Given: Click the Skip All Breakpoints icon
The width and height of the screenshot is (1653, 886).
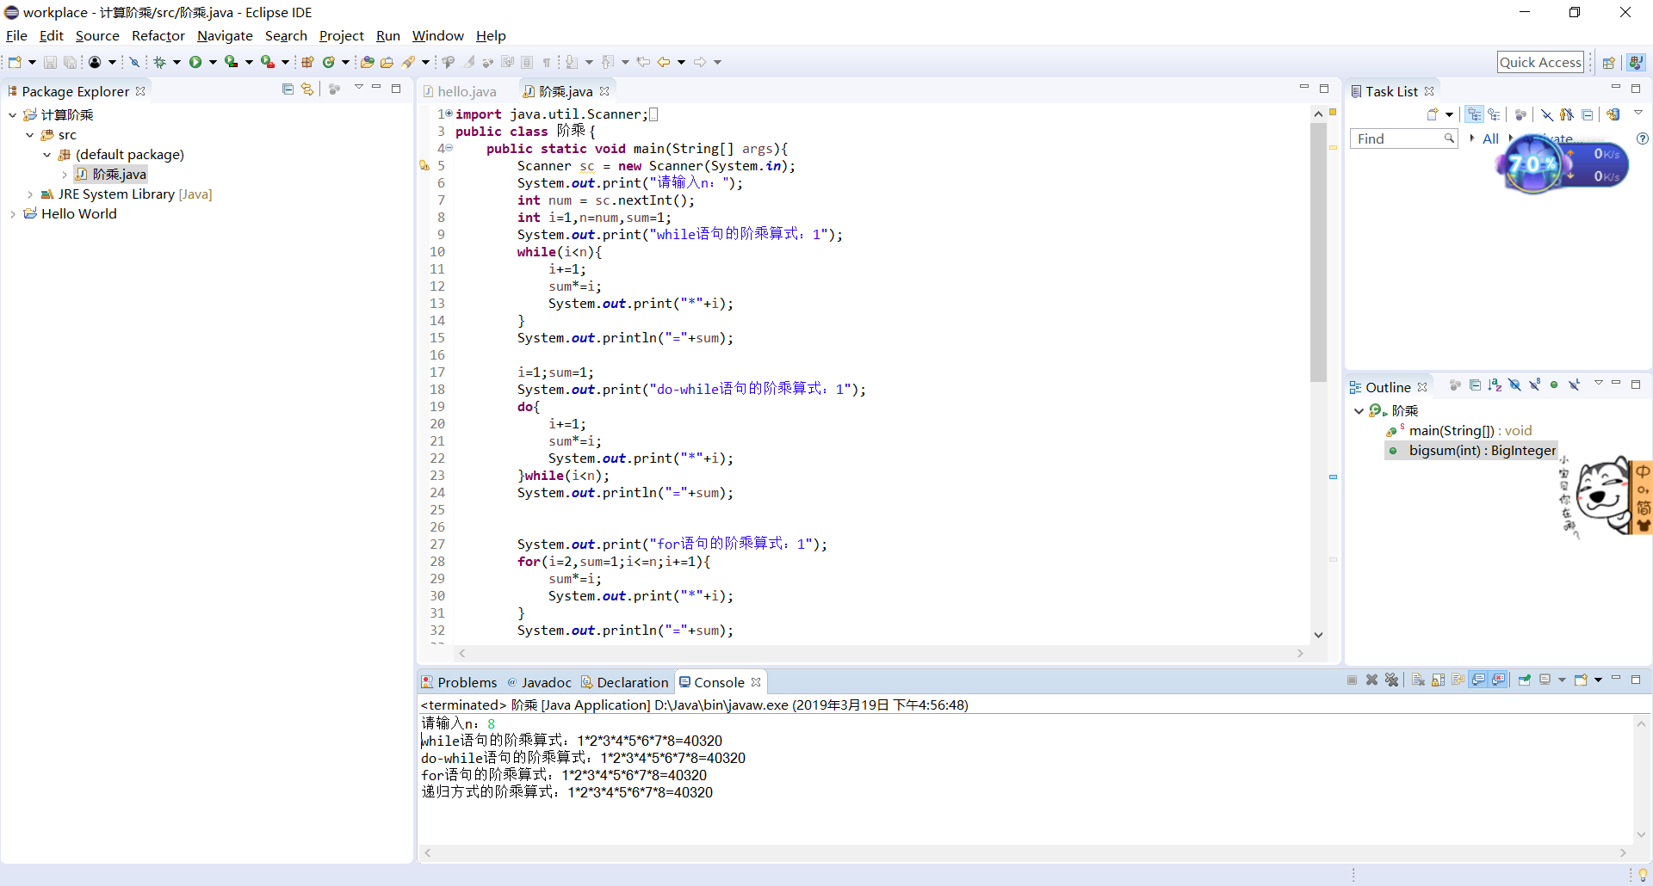Looking at the screenshot, I should [134, 62].
